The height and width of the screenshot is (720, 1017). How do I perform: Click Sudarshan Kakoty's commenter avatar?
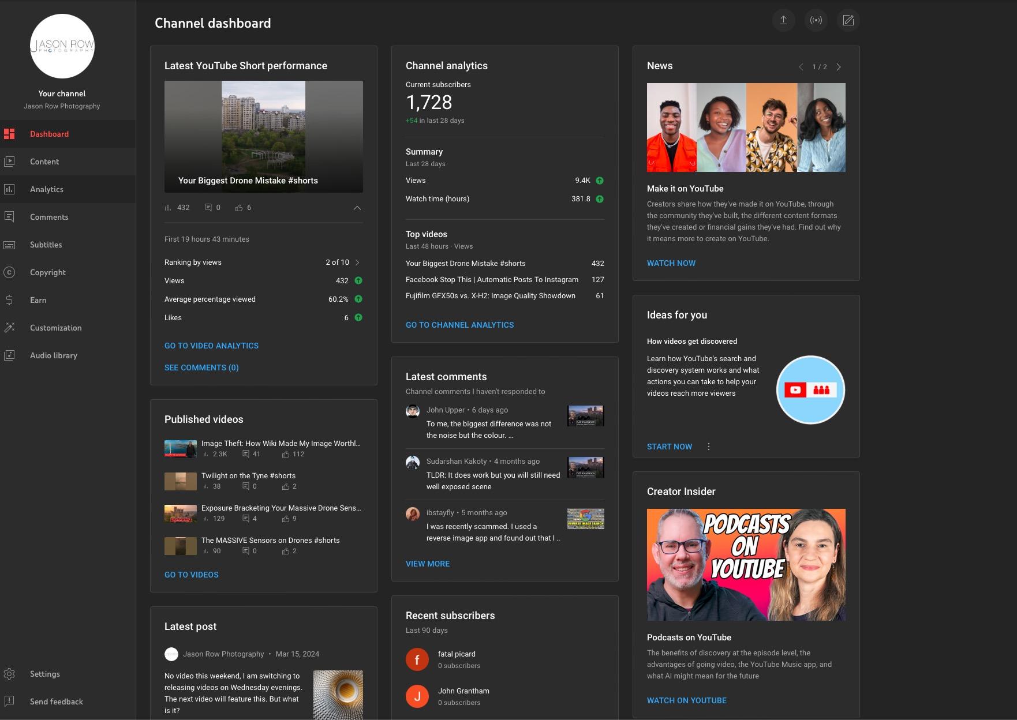413,463
